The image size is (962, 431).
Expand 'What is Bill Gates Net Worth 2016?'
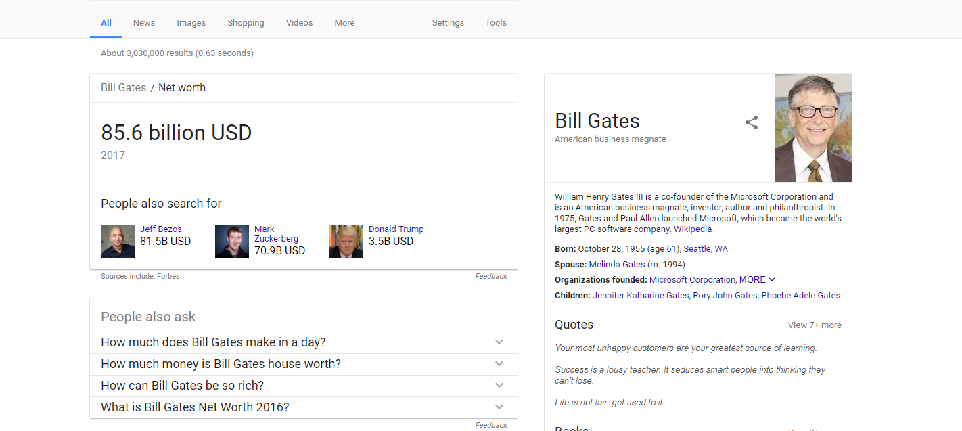pyautogui.click(x=499, y=407)
